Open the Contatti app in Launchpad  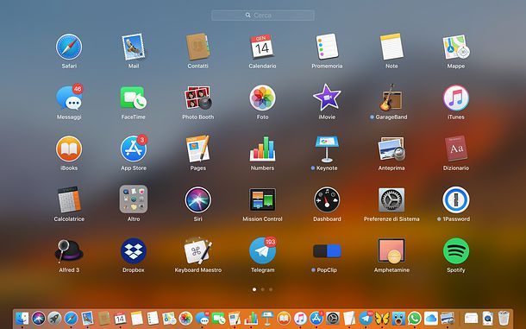tap(198, 47)
